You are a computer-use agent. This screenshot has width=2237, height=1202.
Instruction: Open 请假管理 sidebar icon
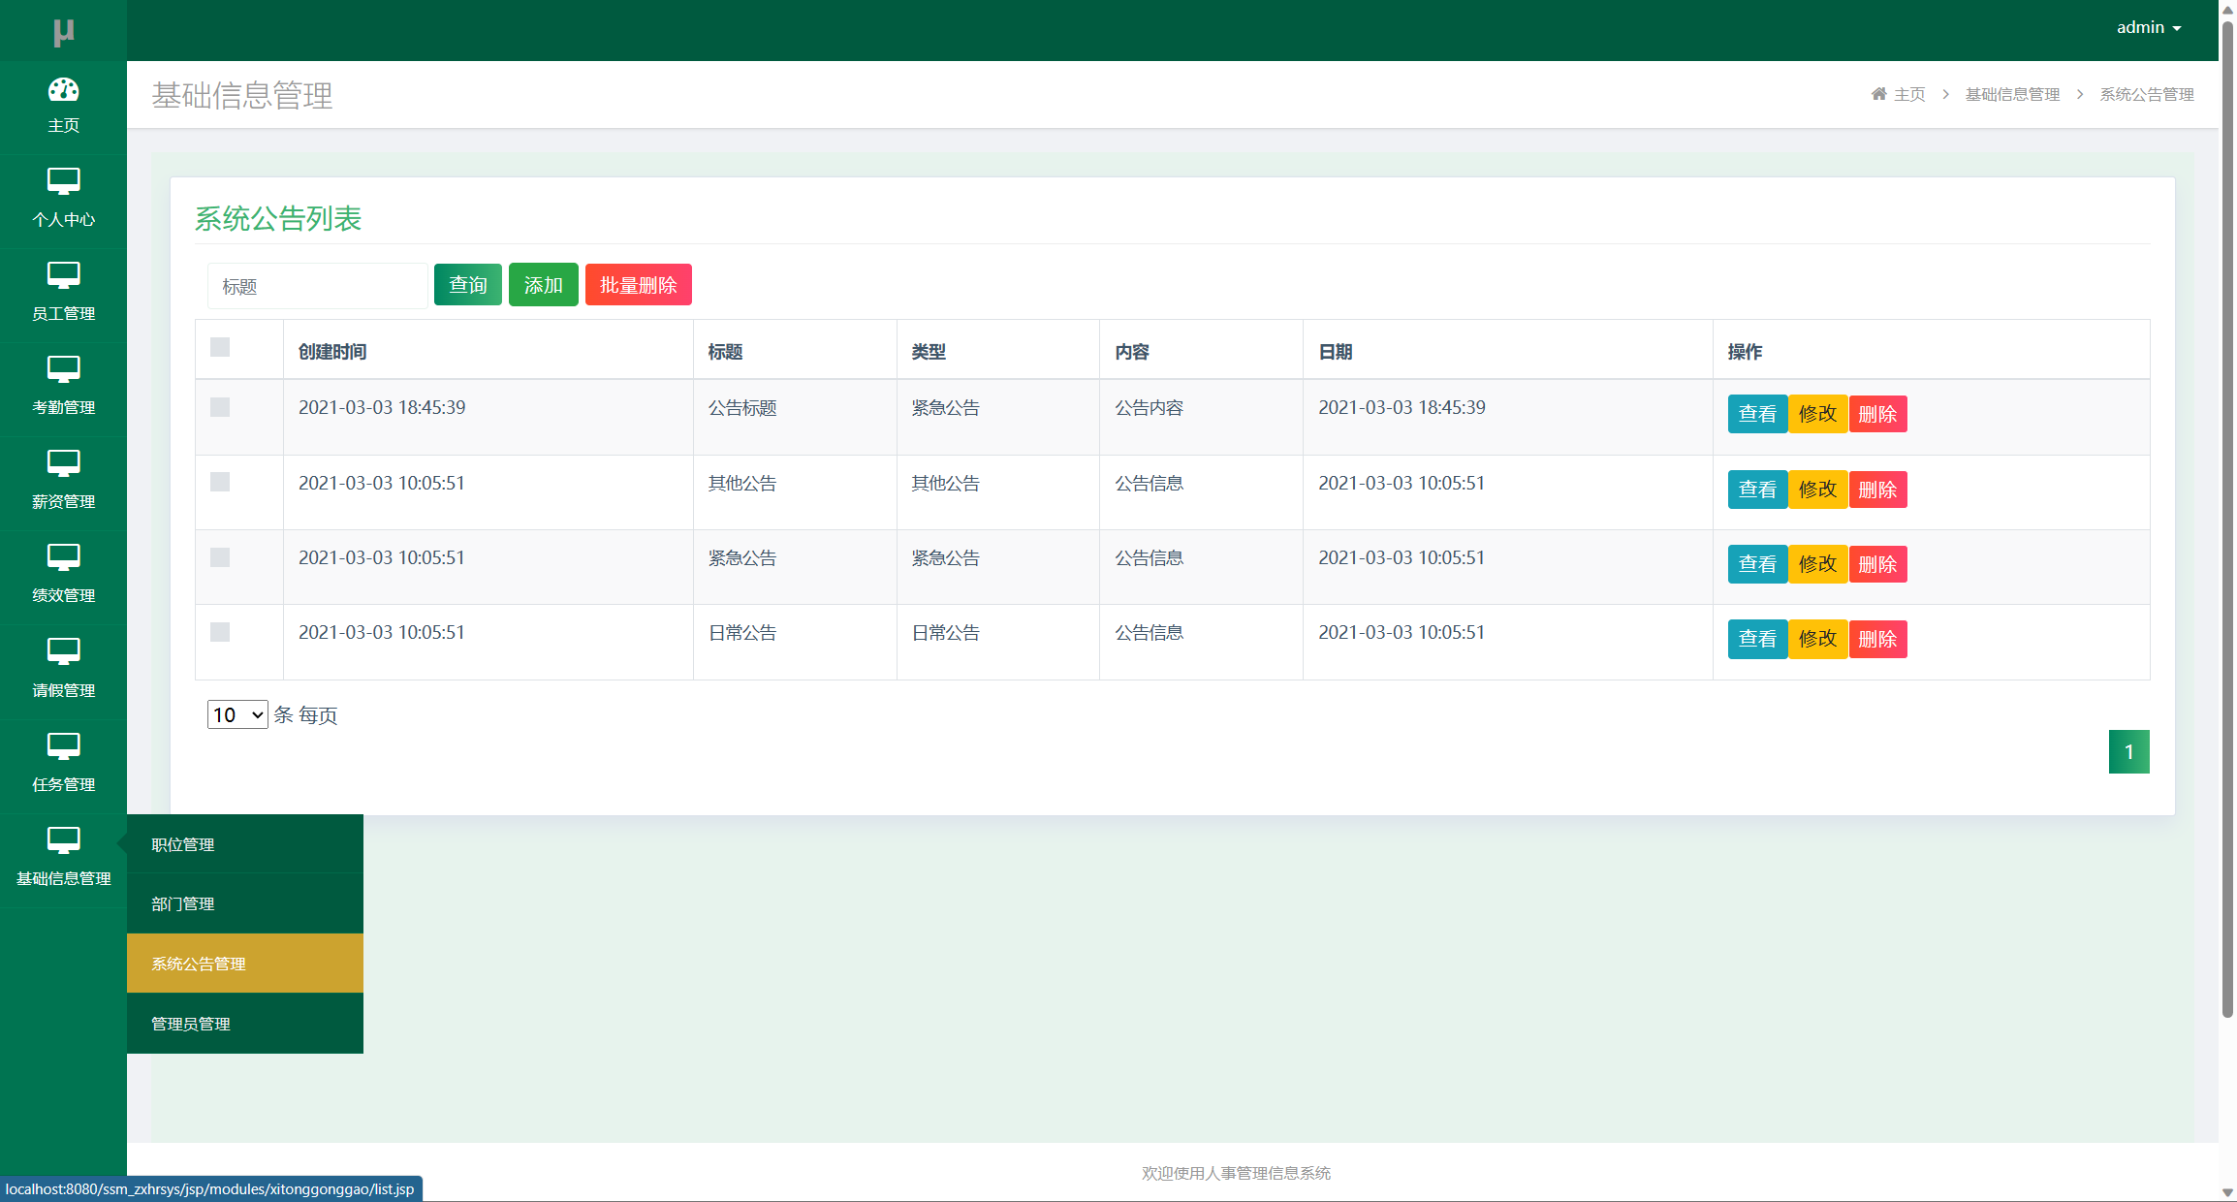click(63, 651)
